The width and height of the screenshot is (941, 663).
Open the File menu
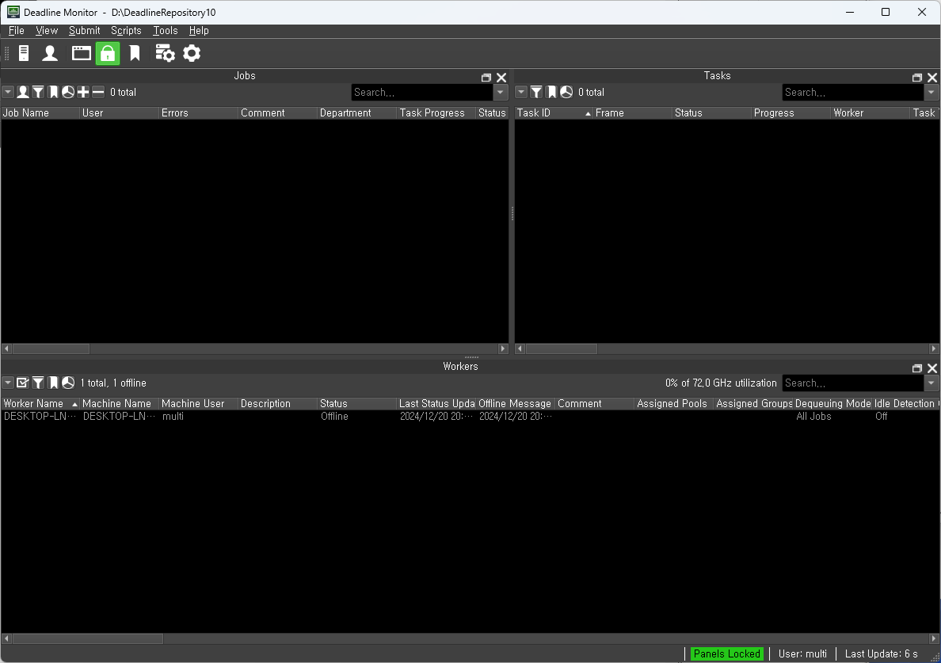click(17, 31)
